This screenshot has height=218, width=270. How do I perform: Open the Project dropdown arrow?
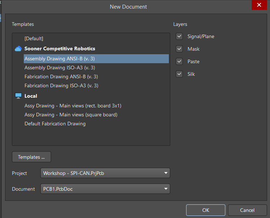(x=166, y=173)
